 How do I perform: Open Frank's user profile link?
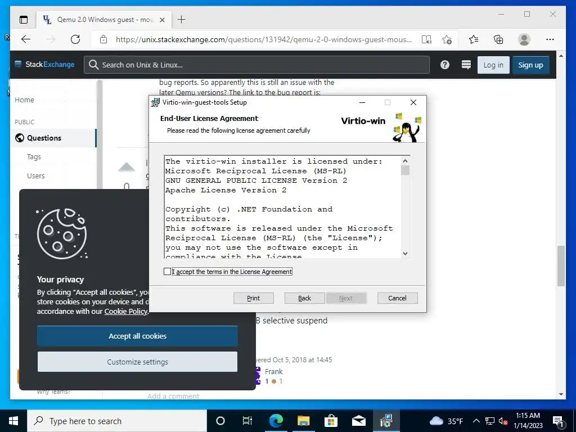coord(274,371)
